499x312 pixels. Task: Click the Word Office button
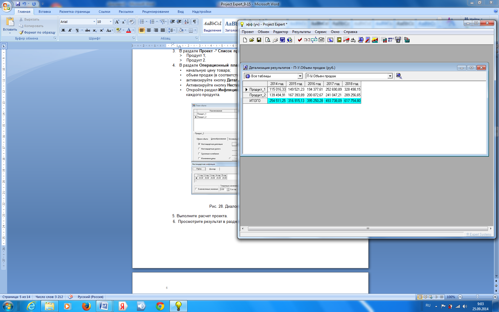click(x=7, y=6)
